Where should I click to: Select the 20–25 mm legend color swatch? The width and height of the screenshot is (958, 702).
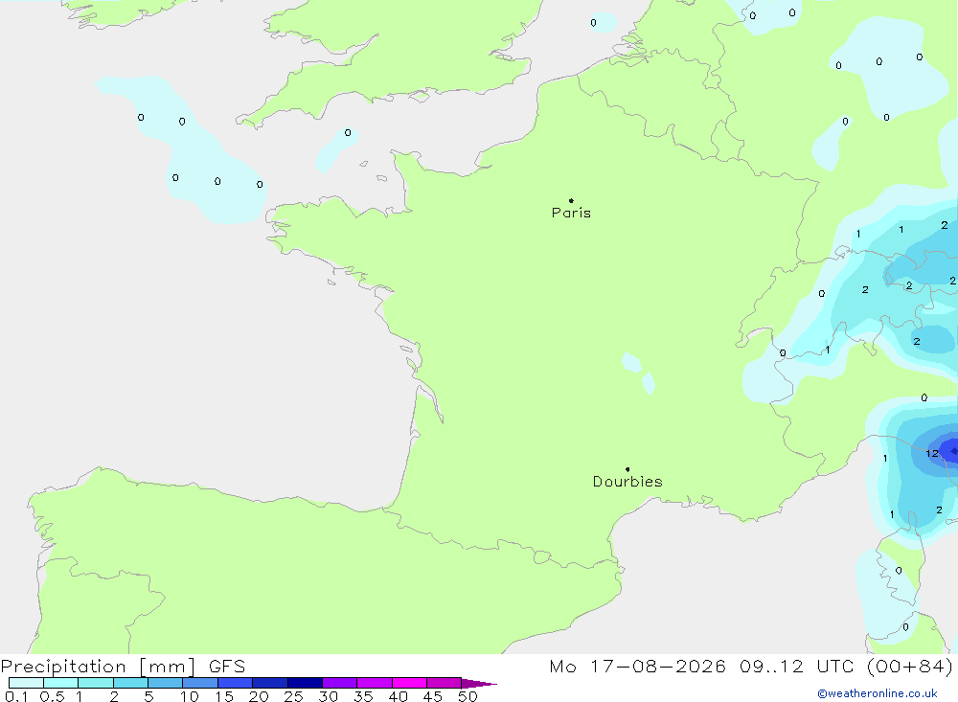tap(270, 683)
